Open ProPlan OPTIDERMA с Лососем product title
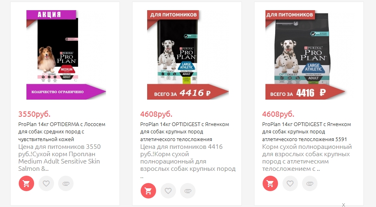 [x=62, y=132]
